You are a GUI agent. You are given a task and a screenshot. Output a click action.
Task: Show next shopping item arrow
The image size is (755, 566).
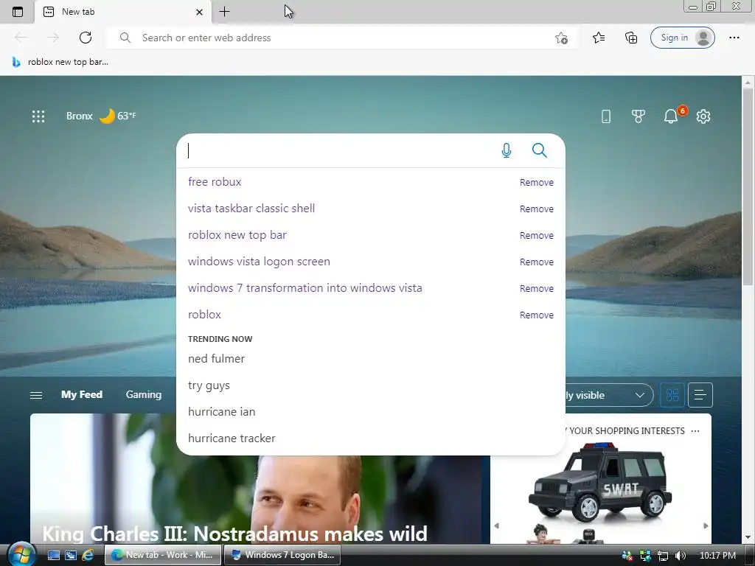[x=706, y=525]
